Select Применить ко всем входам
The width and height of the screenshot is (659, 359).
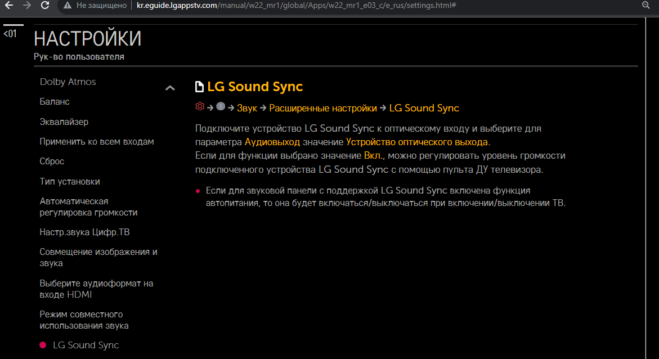point(96,141)
